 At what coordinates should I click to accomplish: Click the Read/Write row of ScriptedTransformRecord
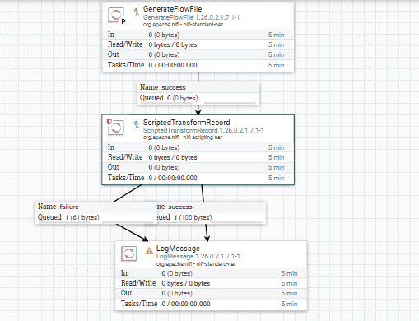click(198, 157)
